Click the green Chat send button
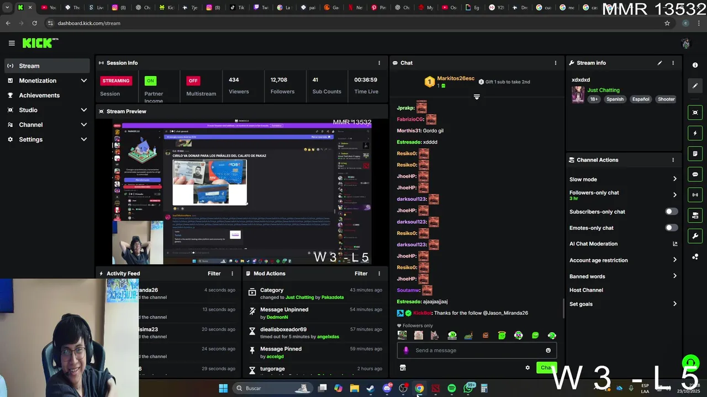 tap(546, 368)
